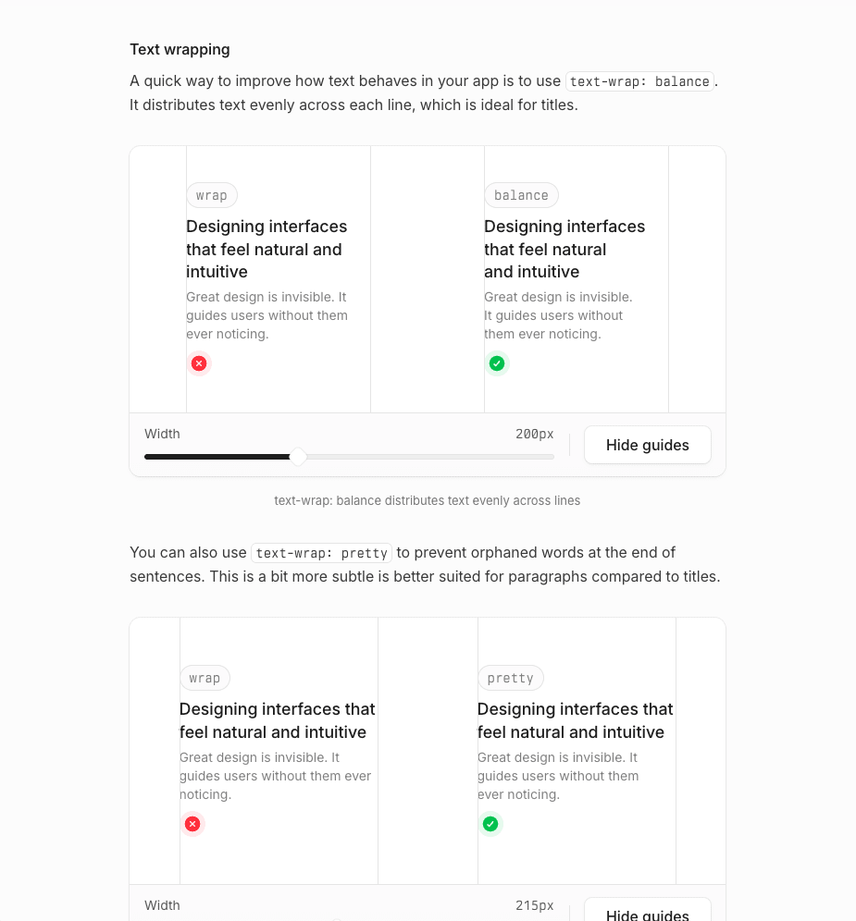The width and height of the screenshot is (856, 921).
Task: Click the caption about balance distributing text evenly
Action: (427, 500)
